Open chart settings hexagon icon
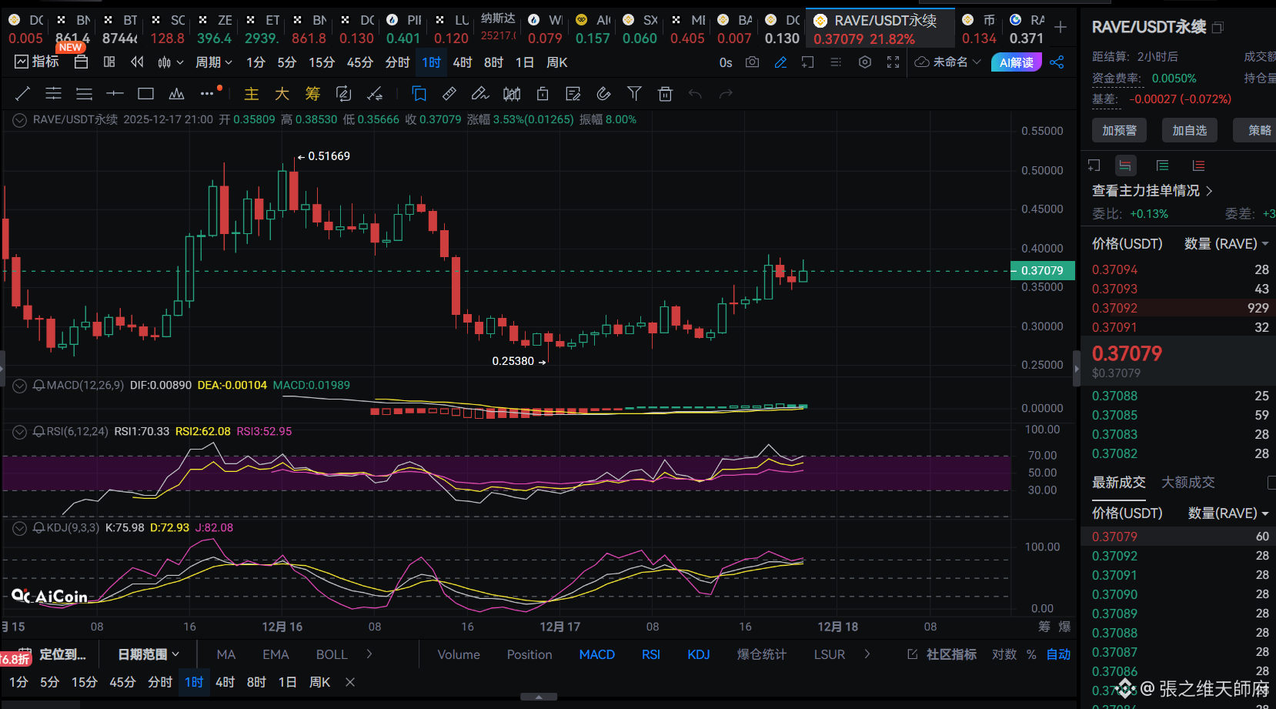The image size is (1276, 709). coord(865,62)
